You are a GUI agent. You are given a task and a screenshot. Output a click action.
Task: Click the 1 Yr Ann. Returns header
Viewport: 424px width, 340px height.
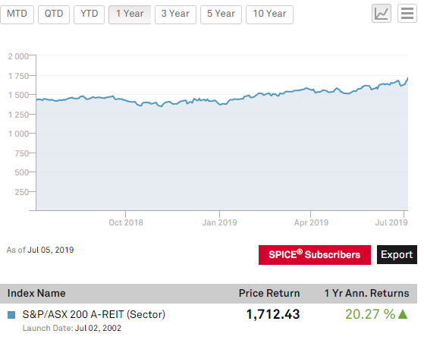(x=366, y=294)
